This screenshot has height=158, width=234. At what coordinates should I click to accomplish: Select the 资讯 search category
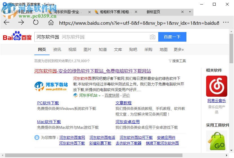click(x=57, y=49)
